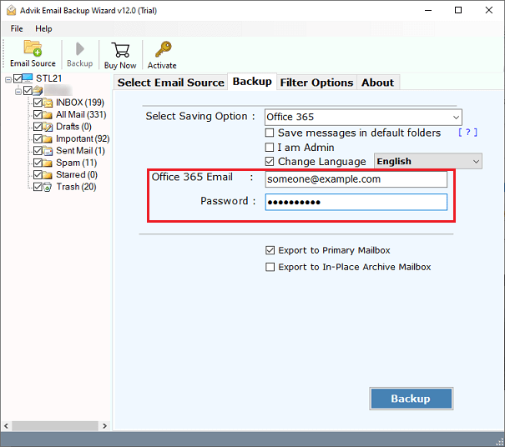Open the English language dropdown
This screenshot has width=505, height=447.
[427, 161]
